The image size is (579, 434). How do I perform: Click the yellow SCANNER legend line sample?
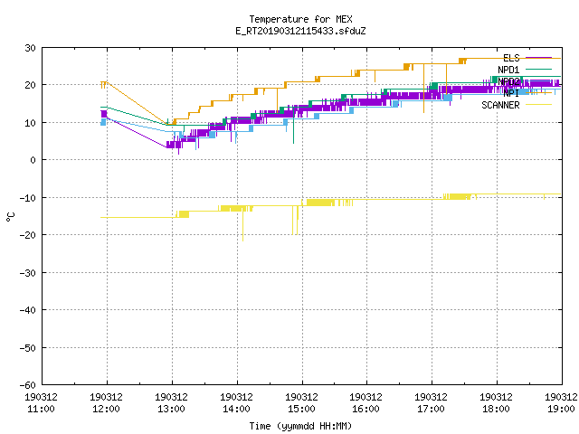tap(538, 105)
